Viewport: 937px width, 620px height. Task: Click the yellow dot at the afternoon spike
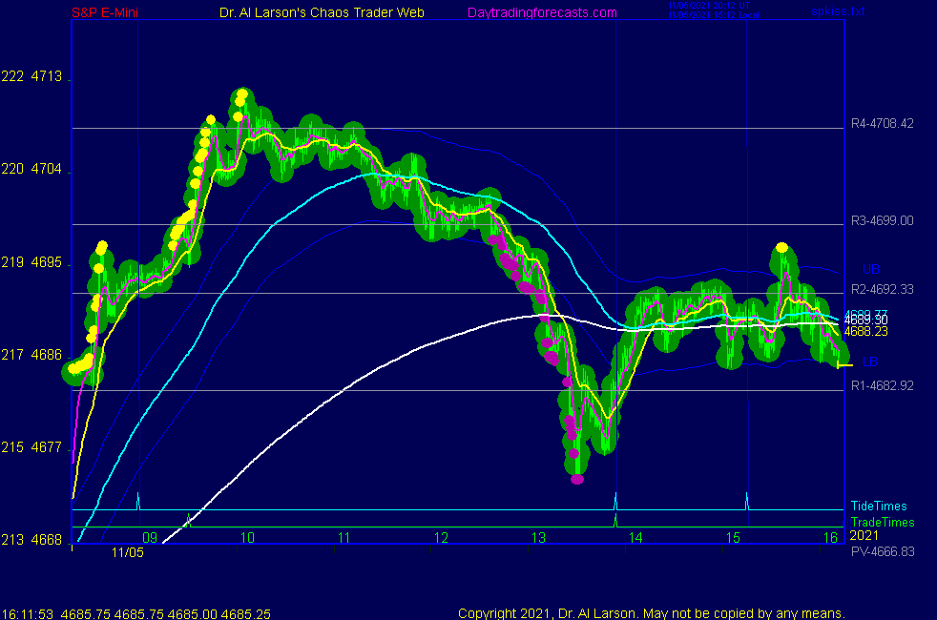pos(781,247)
